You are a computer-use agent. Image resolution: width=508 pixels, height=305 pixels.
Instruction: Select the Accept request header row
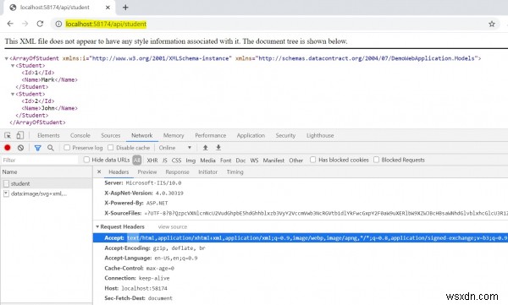[301, 237]
